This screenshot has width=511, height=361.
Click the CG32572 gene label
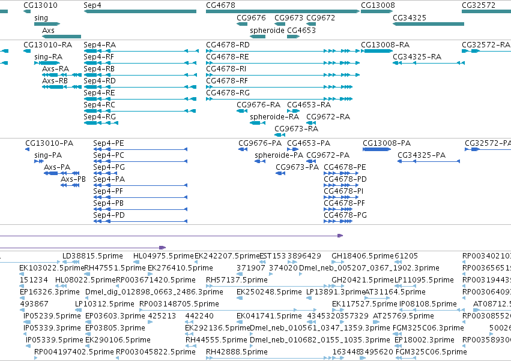click(x=479, y=5)
